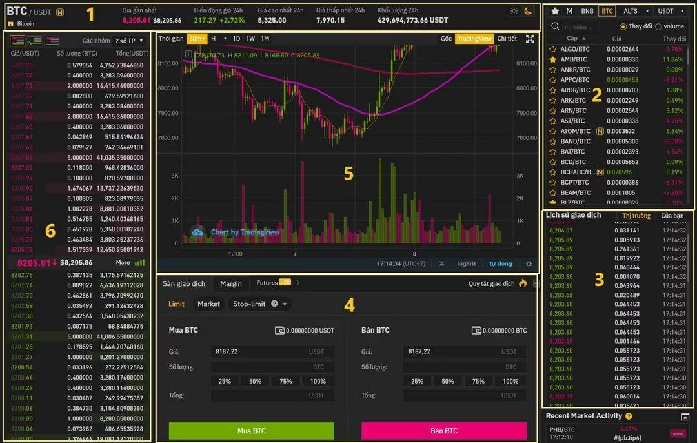The height and width of the screenshot is (443, 697).
Task: Click the pink Bán BTC button
Action: (x=444, y=431)
